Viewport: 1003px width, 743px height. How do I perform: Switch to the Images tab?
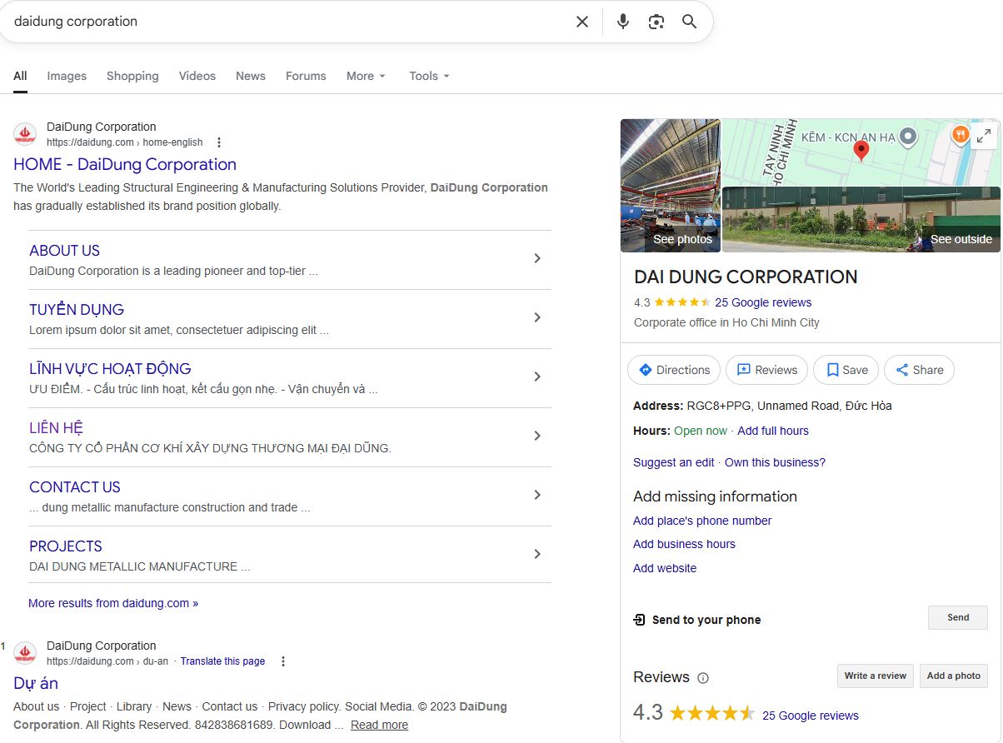(x=67, y=76)
